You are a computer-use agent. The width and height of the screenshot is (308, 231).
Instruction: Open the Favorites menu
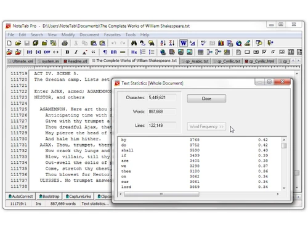coord(112,34)
